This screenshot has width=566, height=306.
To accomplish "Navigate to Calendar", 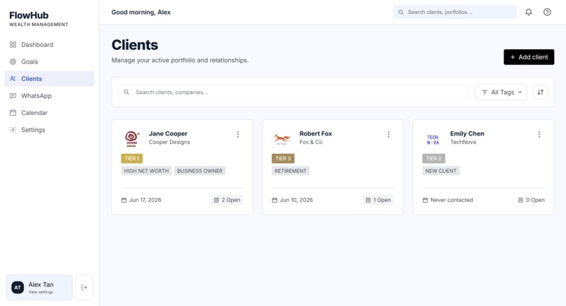I will point(49,112).
